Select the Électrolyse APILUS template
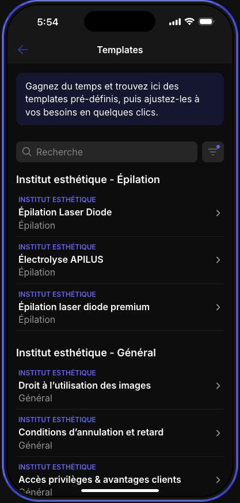This screenshot has height=503, width=240. click(120, 260)
